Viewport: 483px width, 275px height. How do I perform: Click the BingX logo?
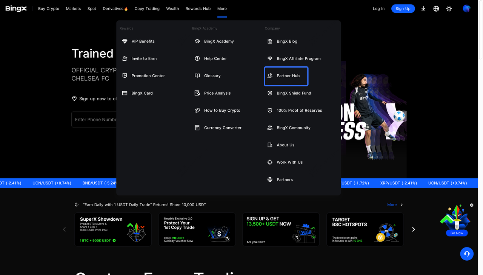click(16, 9)
